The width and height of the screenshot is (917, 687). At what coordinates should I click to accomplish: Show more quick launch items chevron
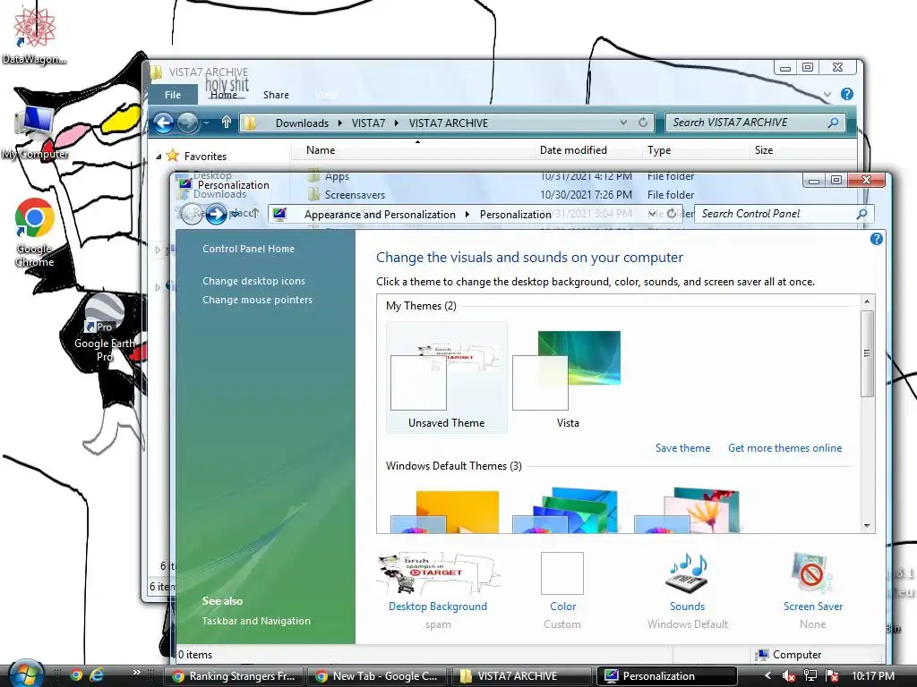click(x=137, y=673)
